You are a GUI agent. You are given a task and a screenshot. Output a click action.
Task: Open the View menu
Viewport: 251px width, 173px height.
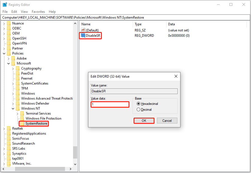pyautogui.click(x=24, y=12)
